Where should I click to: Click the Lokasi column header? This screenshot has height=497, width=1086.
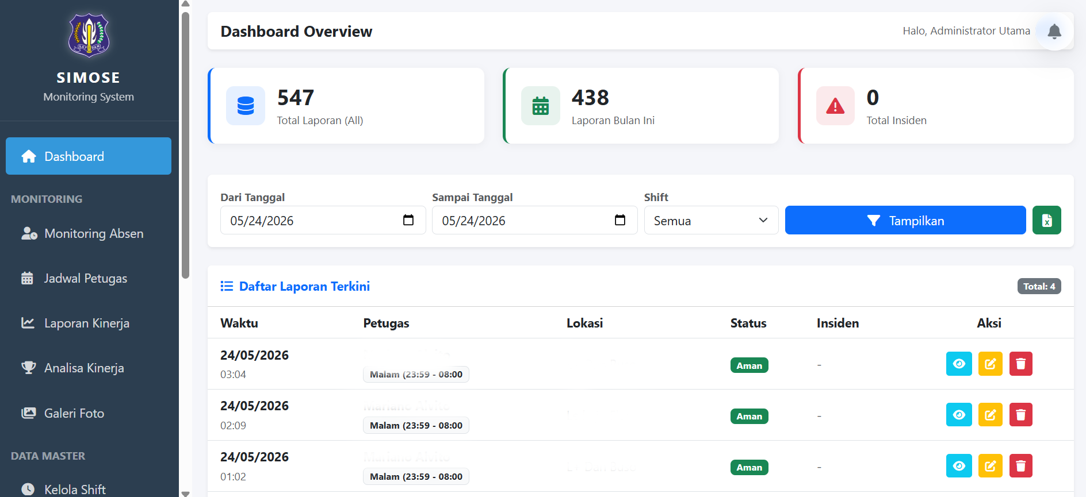click(584, 323)
